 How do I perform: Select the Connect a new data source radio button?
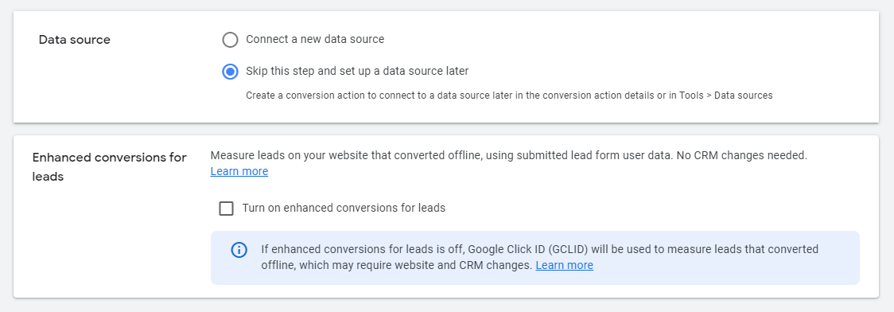tap(230, 40)
